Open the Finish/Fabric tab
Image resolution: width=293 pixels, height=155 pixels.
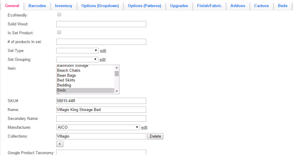tap(209, 6)
